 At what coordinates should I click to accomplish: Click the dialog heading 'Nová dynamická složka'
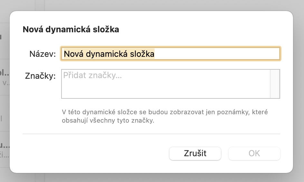[71, 30]
